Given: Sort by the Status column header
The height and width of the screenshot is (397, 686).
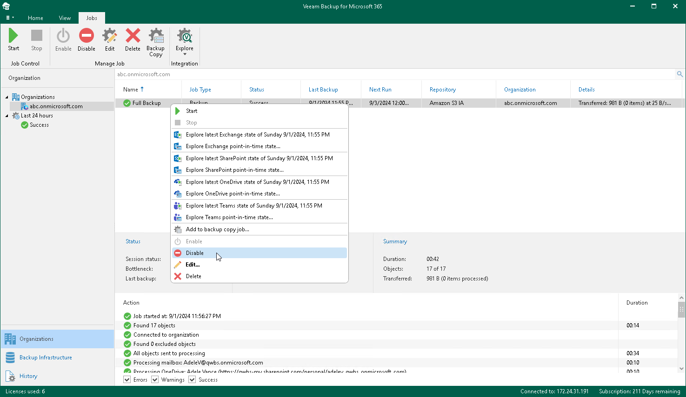Looking at the screenshot, I should click(271, 90).
